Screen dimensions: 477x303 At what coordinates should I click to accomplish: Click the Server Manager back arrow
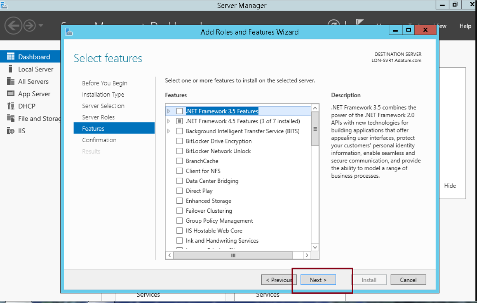[13, 26]
